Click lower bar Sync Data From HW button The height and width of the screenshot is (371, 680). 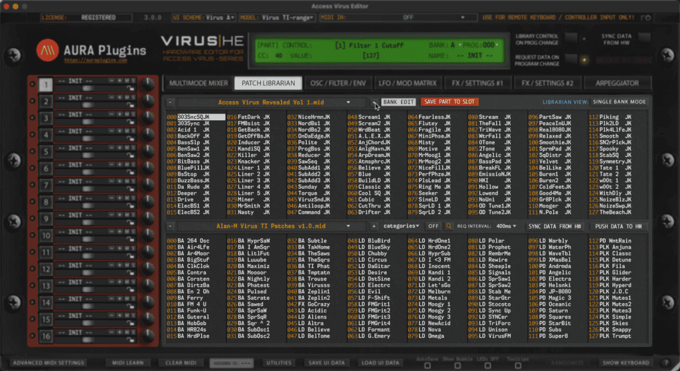tap(554, 226)
